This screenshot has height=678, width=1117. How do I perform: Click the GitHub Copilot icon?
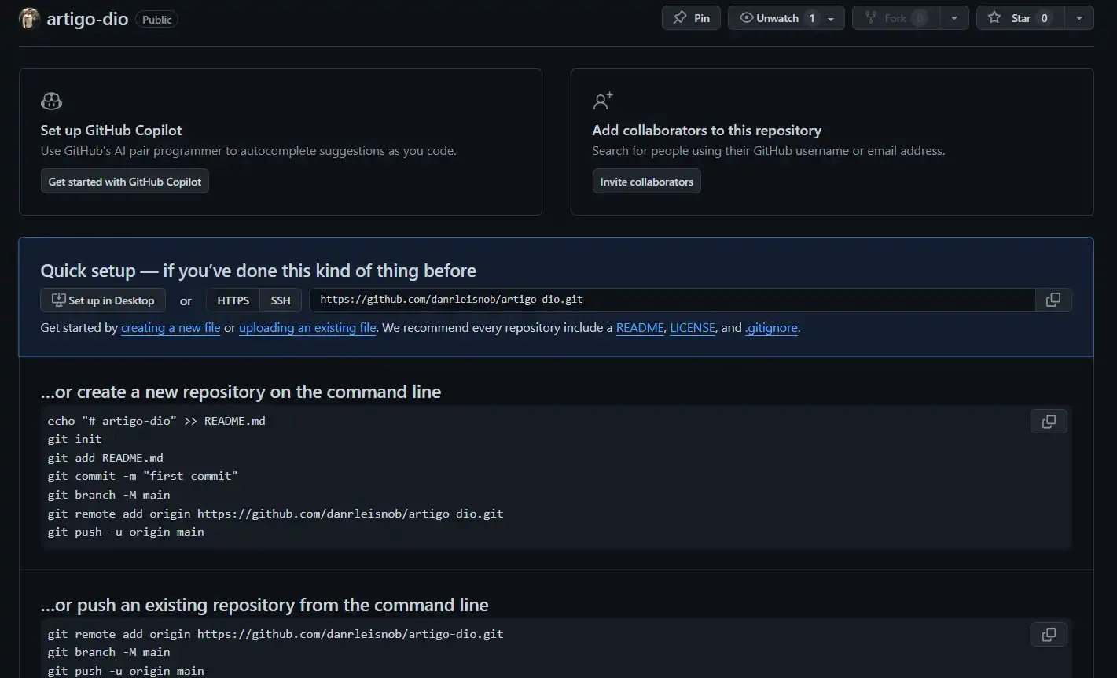pyautogui.click(x=51, y=101)
